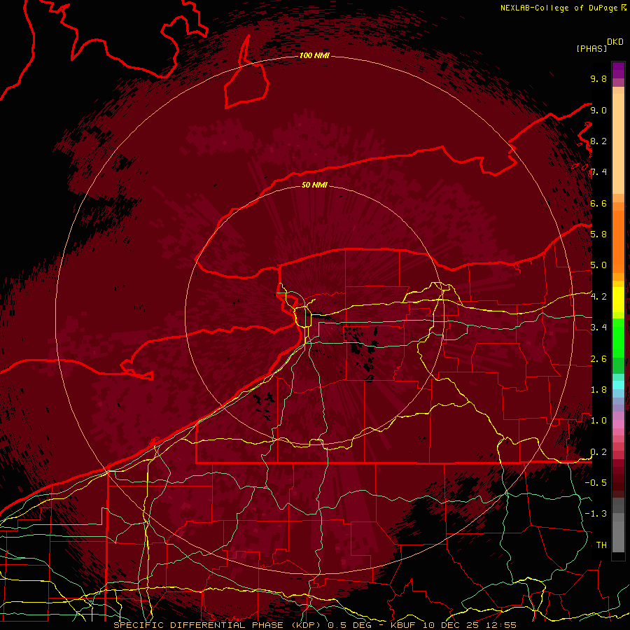Select the 2.6 legend value
Viewport: 630px width, 630px height.
598,359
